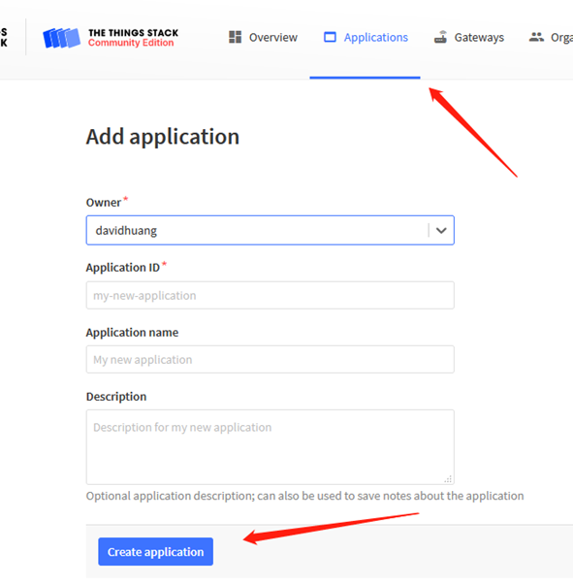Viewport: 573px width, 585px height.
Task: Focus the Application ID input
Action: coord(270,295)
